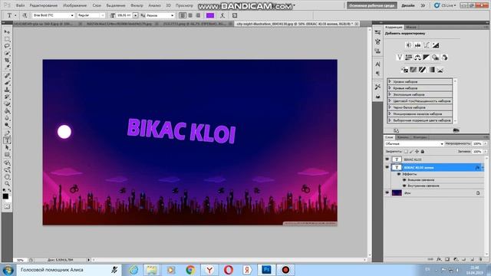491x276 pixels.
Task: Select the Path Selection arrow tool
Action: click(7, 148)
